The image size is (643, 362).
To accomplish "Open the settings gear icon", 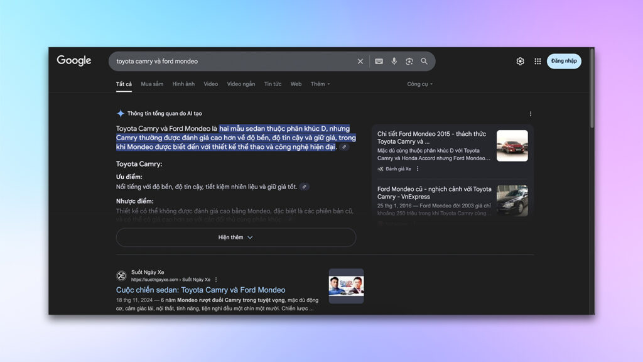I will 520,61.
